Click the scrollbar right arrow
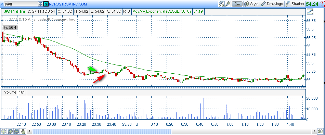This screenshot has height=135, width=325. pos(315,131)
